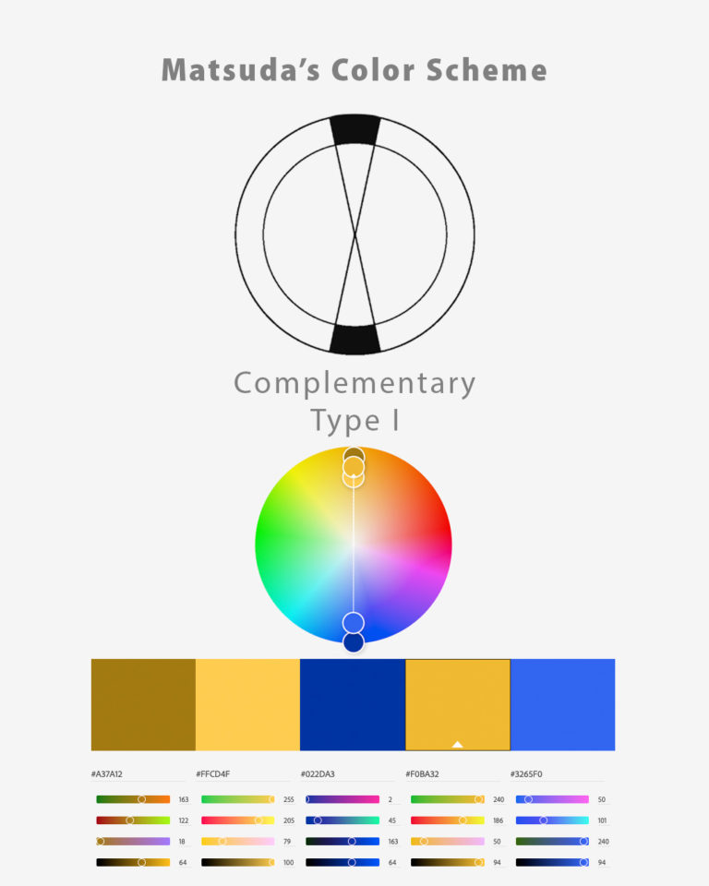Viewport: 709px width, 886px height.
Task: Click the blue slider under #3265F0
Action: point(552,842)
